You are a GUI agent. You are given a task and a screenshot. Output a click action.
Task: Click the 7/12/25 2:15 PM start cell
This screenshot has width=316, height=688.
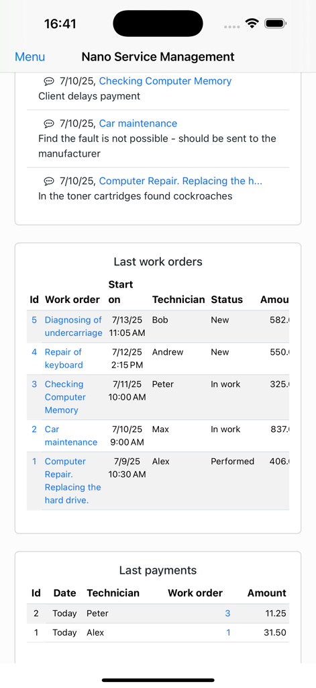coord(127,359)
